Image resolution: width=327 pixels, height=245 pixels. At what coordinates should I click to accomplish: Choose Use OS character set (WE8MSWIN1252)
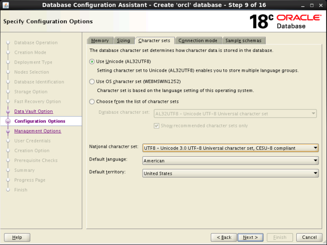point(92,82)
